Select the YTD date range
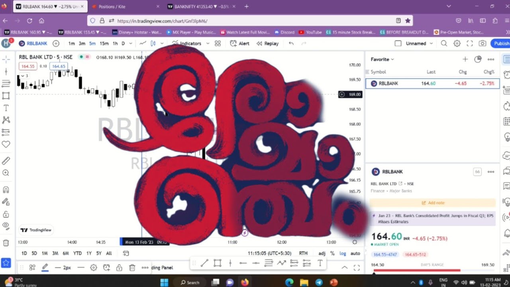 [x=77, y=253]
